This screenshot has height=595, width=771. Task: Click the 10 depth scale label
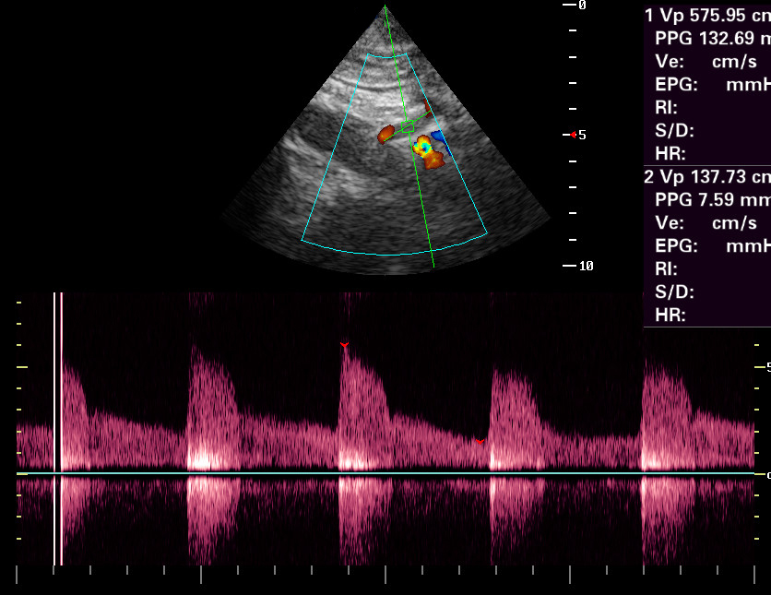tap(585, 267)
